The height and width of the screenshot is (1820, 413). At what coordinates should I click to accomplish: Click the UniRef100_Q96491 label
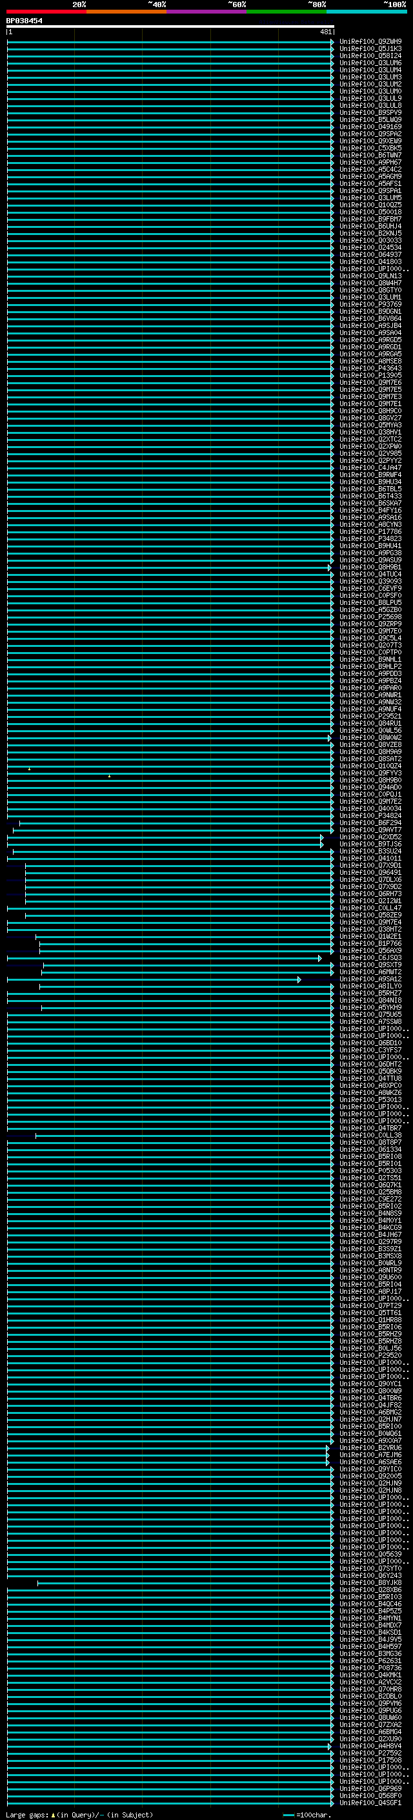pyautogui.click(x=370, y=873)
